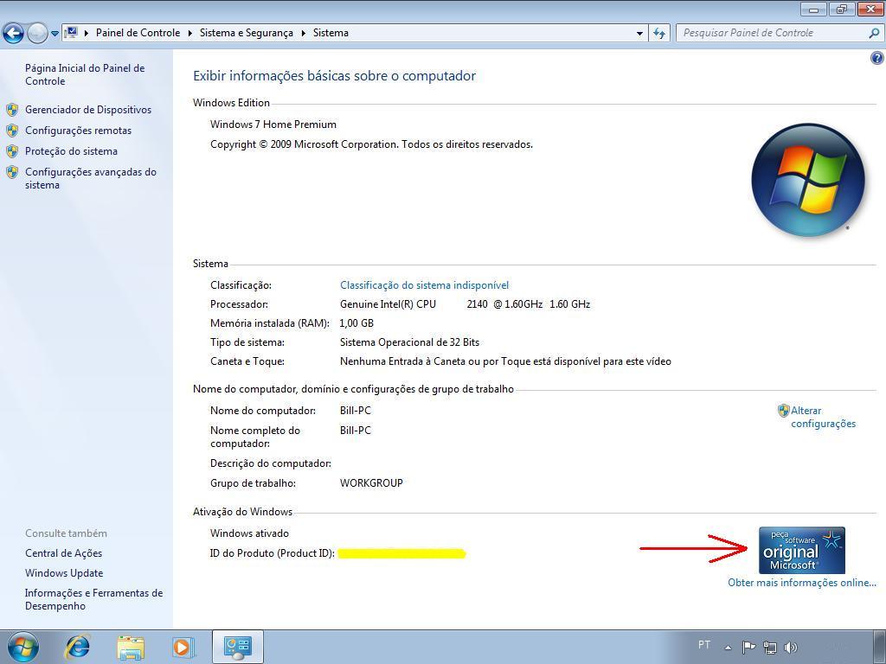This screenshot has height=664, width=886.
Task: Click the original Microsoft software badge
Action: pyautogui.click(x=802, y=550)
